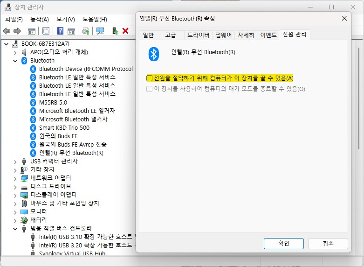Image resolution: width=364 pixels, height=267 pixels.
Task: Expand the 모니터 node
Action: click(15, 212)
